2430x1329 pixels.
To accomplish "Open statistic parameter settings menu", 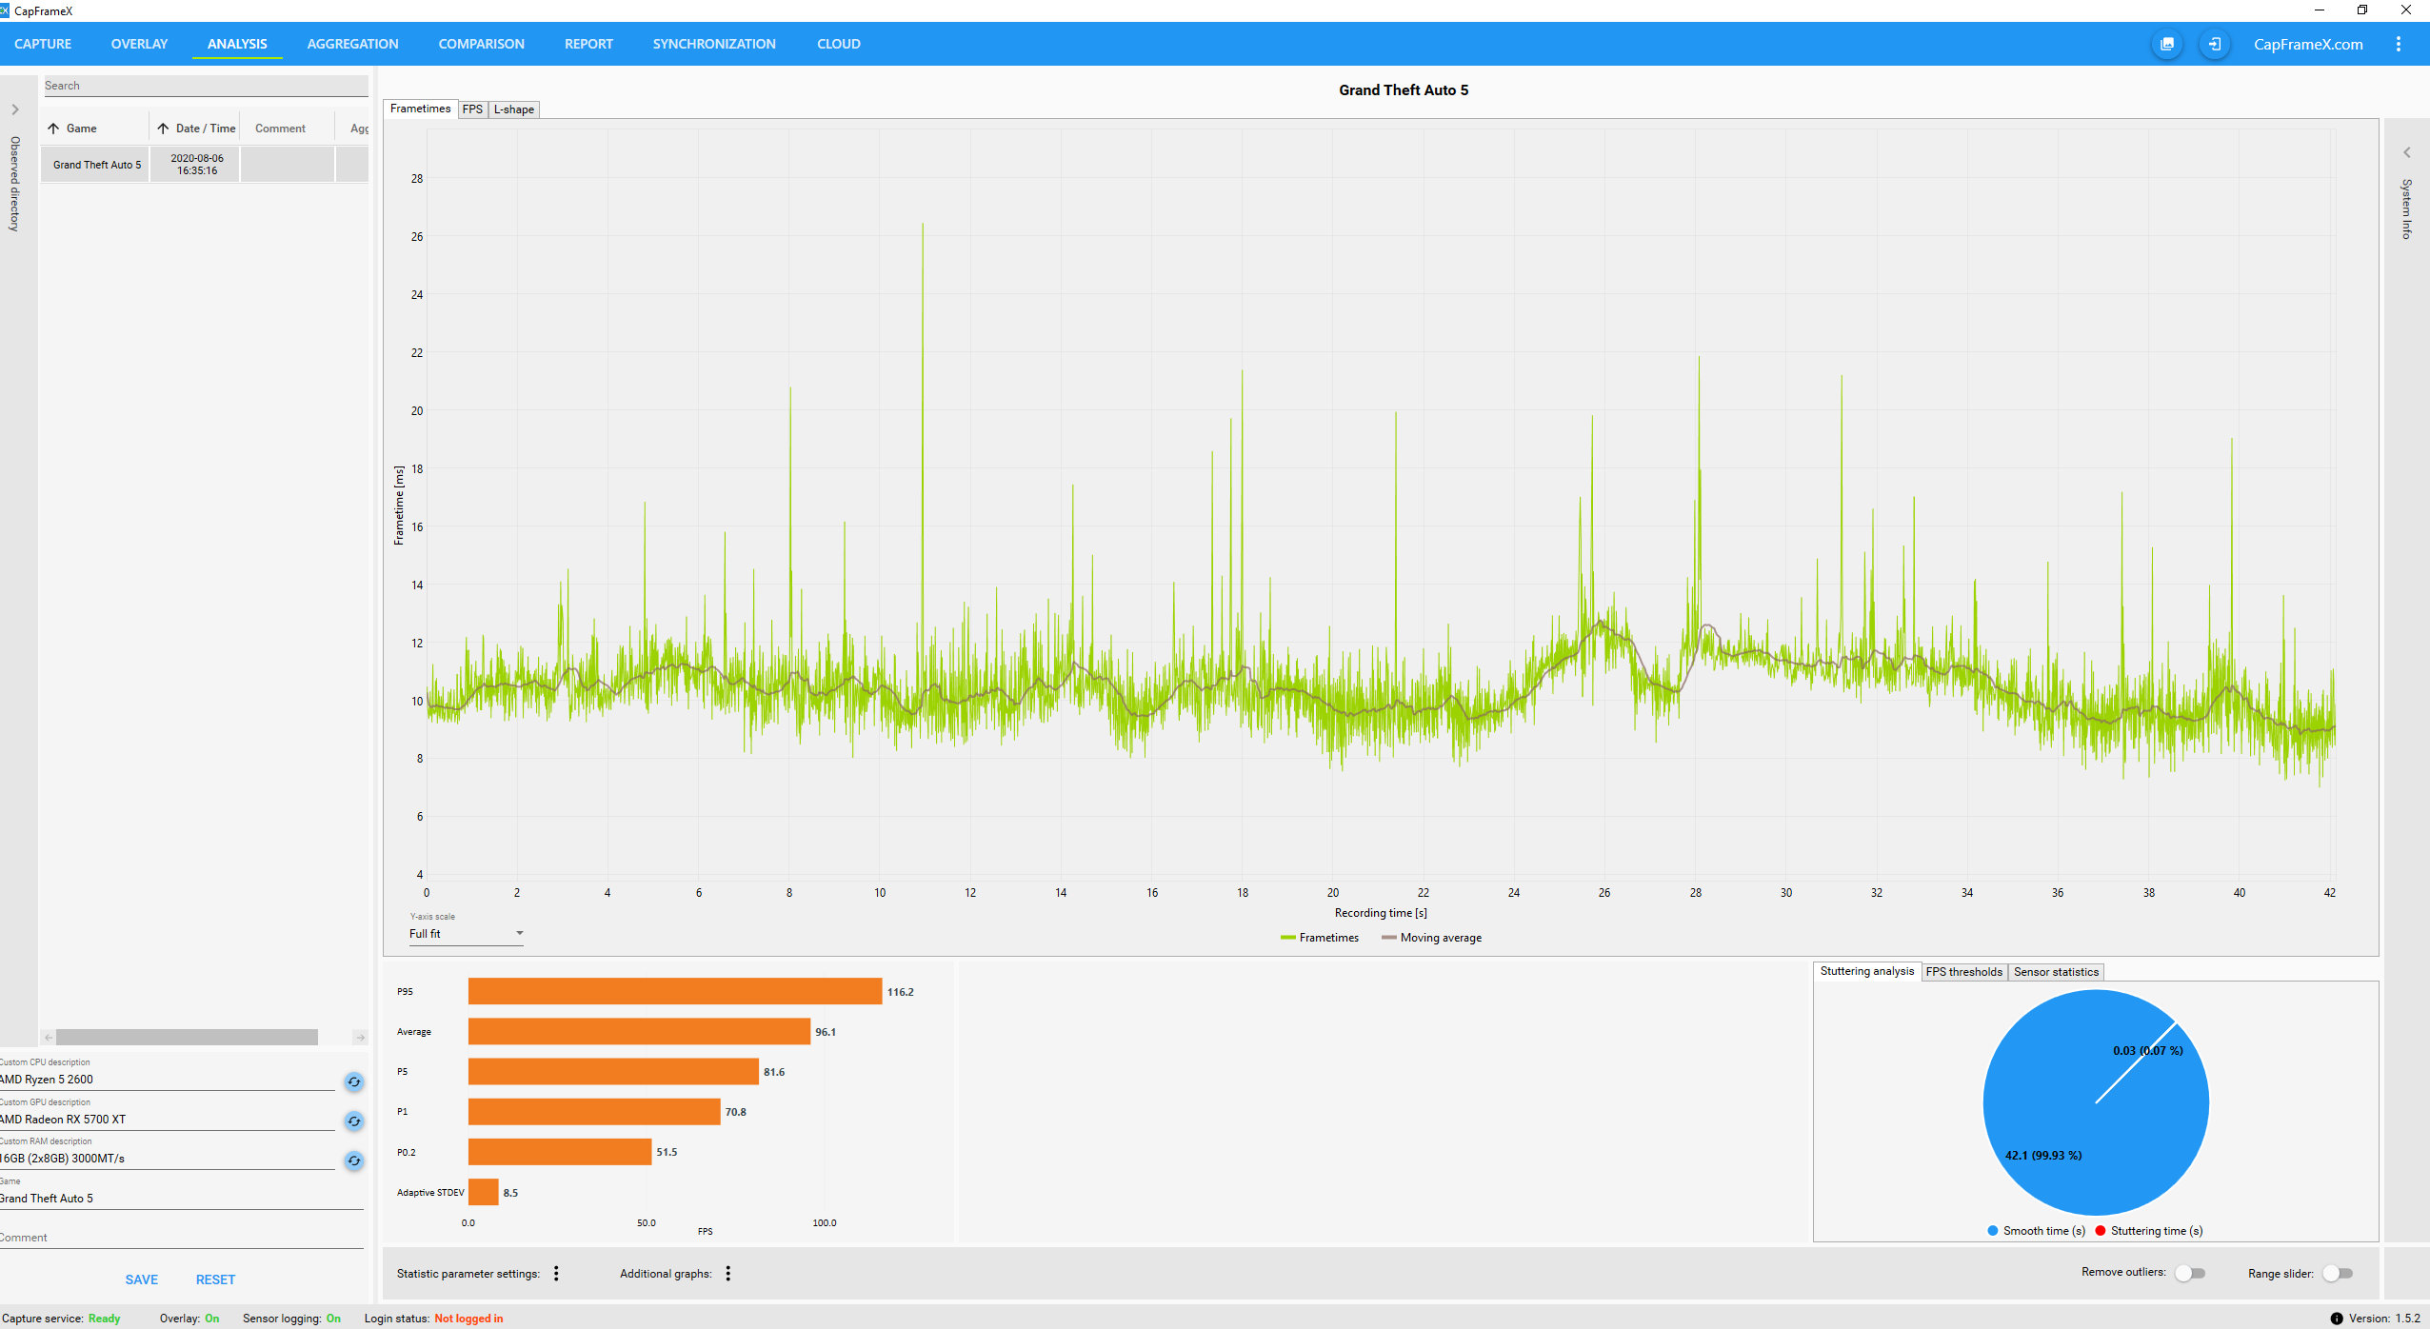I will 556,1274.
